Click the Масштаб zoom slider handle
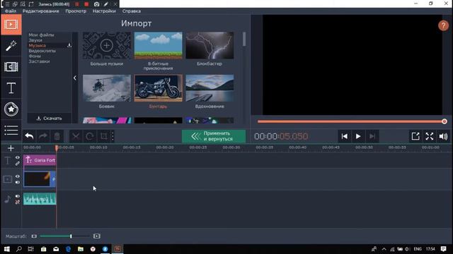This screenshot has height=254, width=453. pyautogui.click(x=71, y=236)
